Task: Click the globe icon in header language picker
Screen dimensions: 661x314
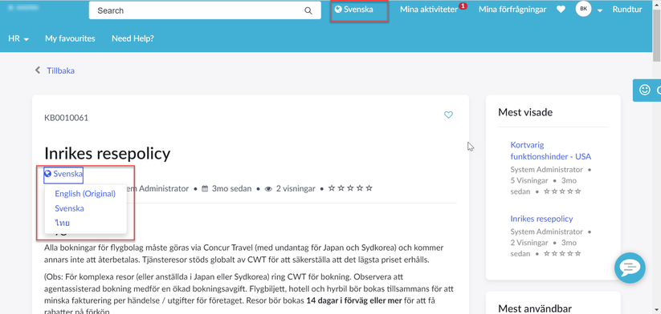Action: (338, 10)
